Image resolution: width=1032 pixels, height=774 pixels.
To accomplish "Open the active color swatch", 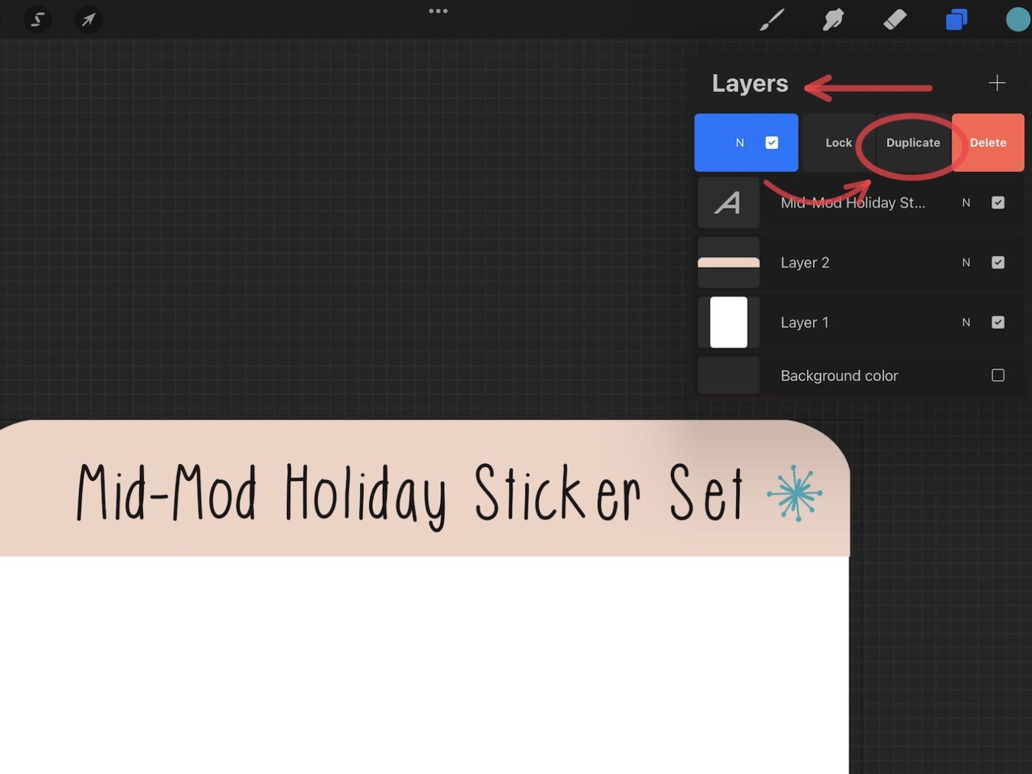I will [1017, 19].
